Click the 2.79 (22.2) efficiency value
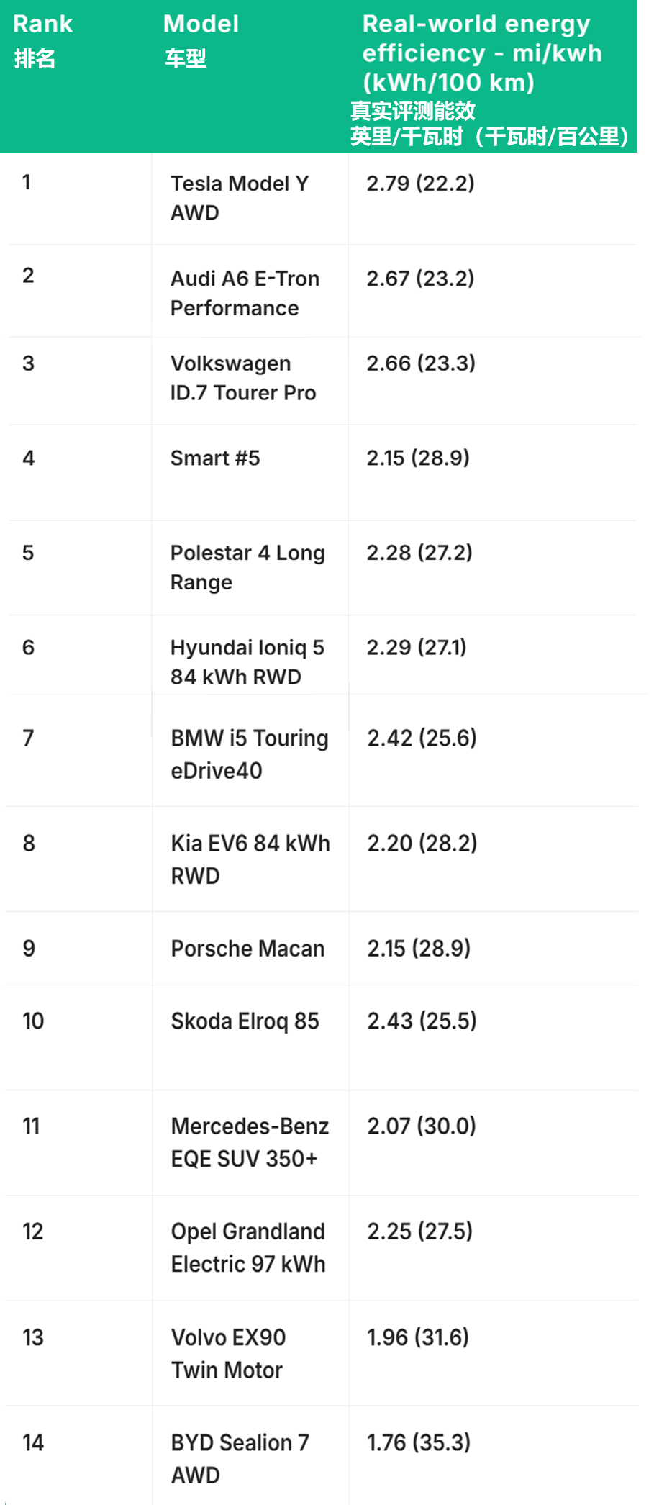 pos(420,184)
